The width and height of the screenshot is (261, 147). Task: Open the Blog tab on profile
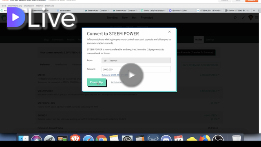46,40
